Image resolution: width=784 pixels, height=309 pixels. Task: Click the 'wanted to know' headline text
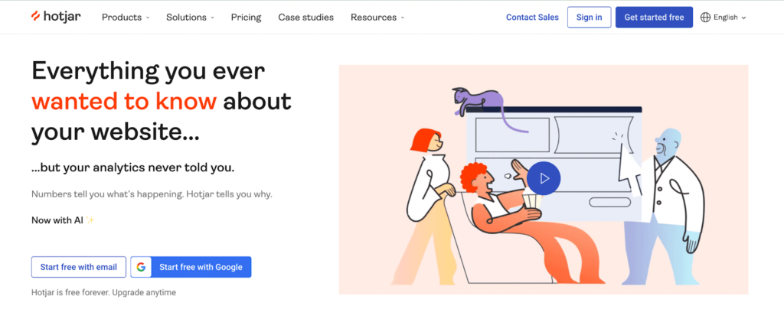[124, 102]
